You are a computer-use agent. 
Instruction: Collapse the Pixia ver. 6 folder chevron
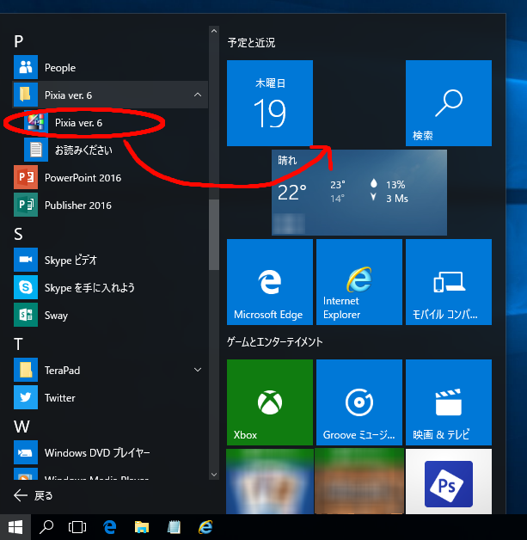198,95
